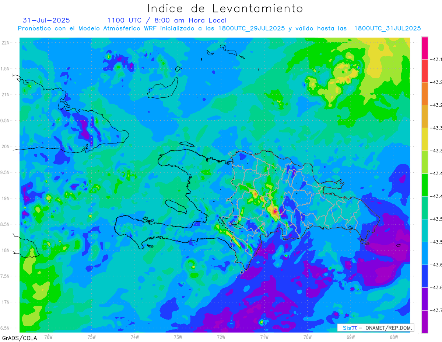Viewport: 442px width, 342px height.
Task: Click the 76W longitude axis label
Action: click(48, 337)
